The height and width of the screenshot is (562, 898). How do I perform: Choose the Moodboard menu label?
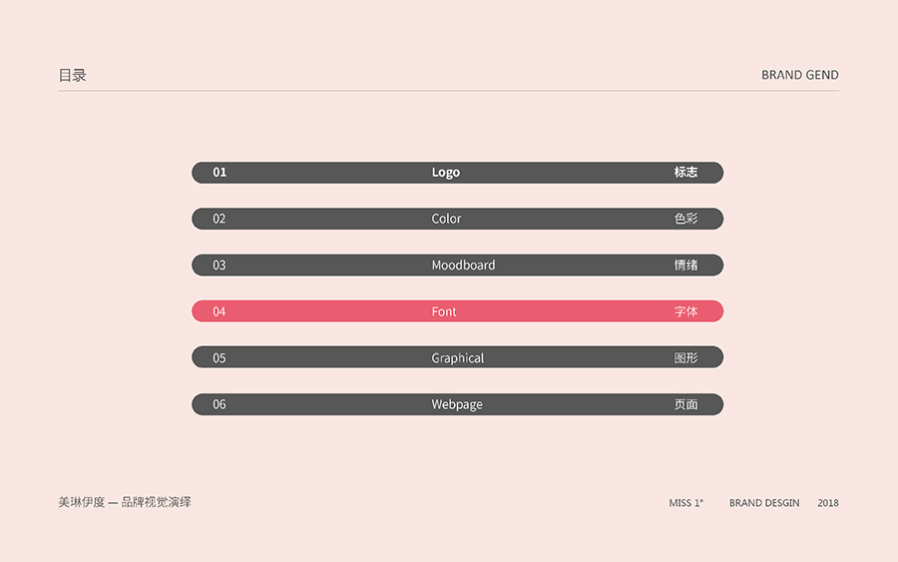click(x=463, y=266)
